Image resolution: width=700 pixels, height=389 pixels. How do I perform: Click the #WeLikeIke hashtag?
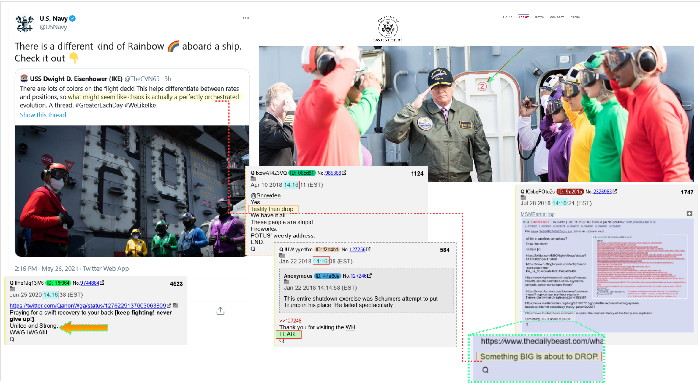click(x=140, y=105)
